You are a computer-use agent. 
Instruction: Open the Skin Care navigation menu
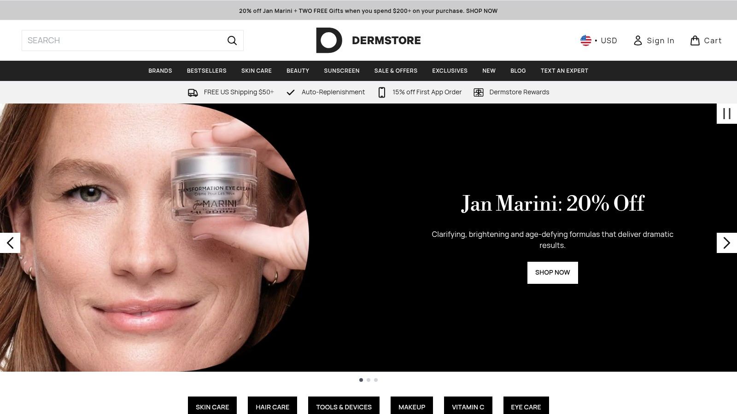pyautogui.click(x=256, y=71)
